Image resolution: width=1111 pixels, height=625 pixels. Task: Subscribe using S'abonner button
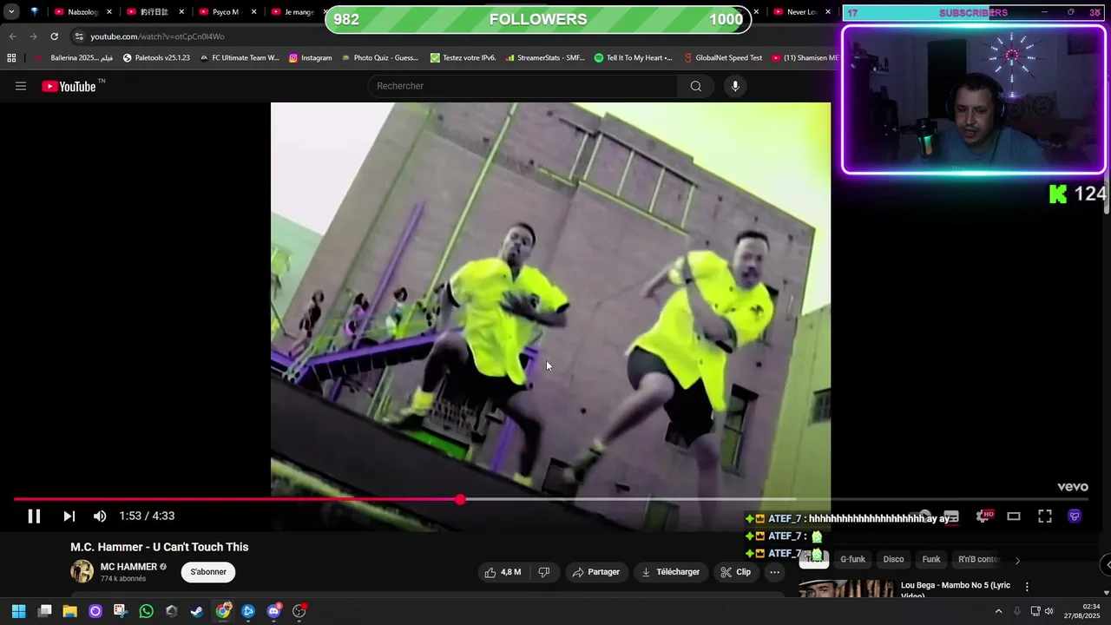(208, 572)
